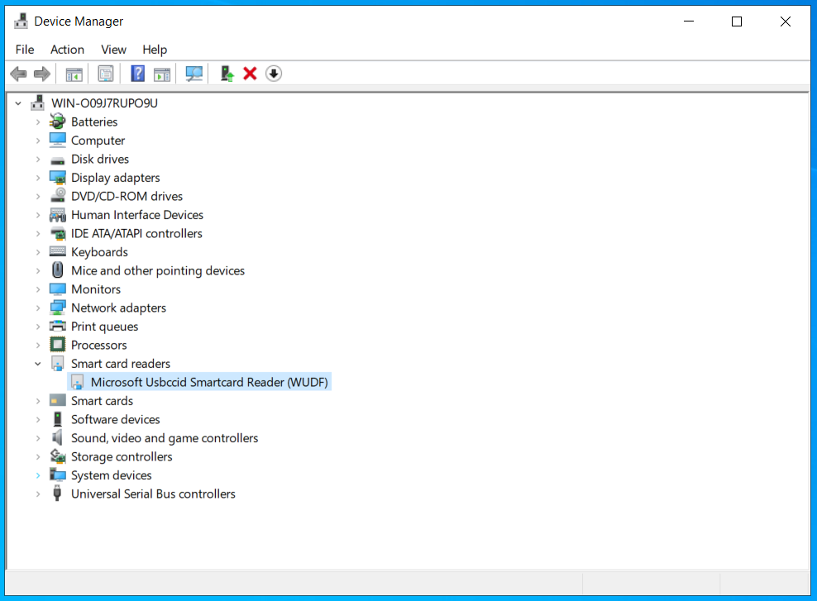Close the Device Manager window
The height and width of the screenshot is (601, 817).
click(x=786, y=21)
